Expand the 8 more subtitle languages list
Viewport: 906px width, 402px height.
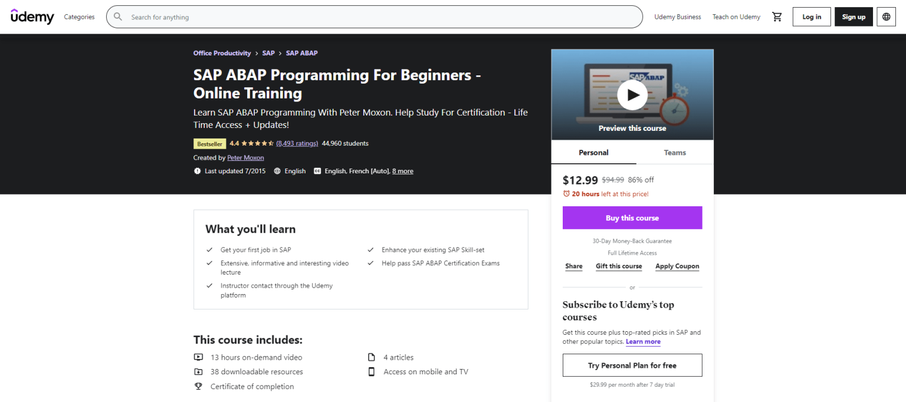(402, 171)
